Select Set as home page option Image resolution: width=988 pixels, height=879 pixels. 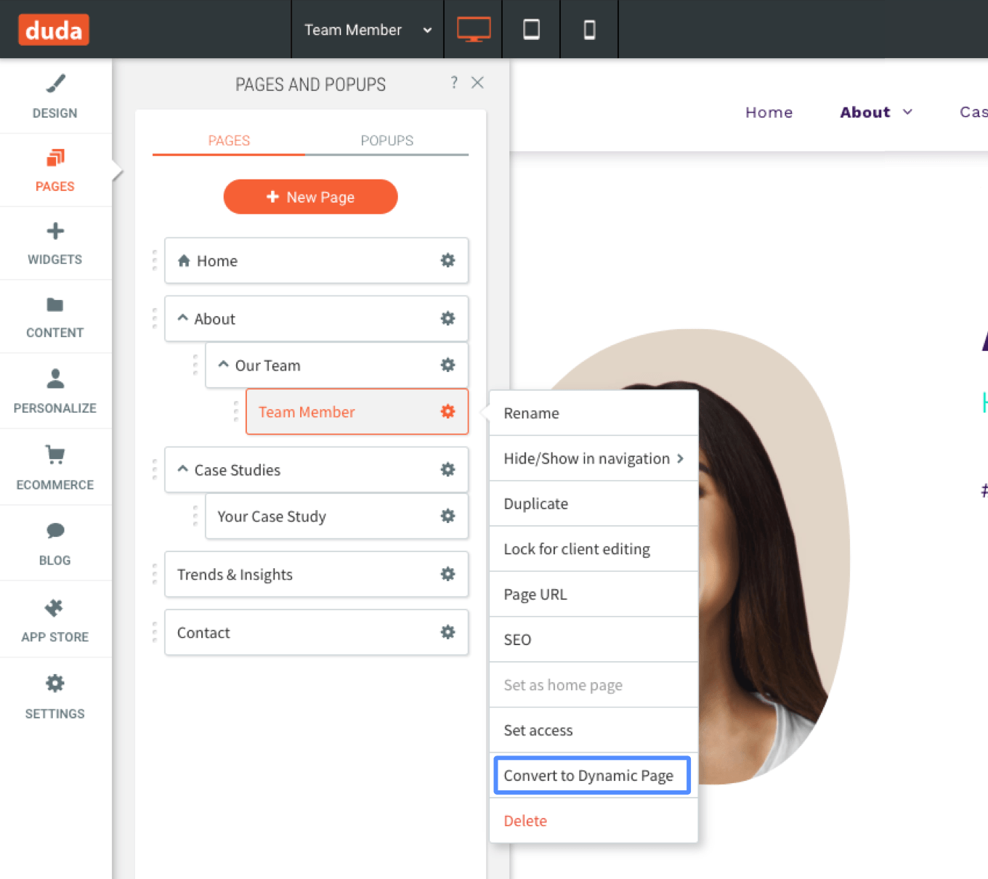(x=594, y=685)
